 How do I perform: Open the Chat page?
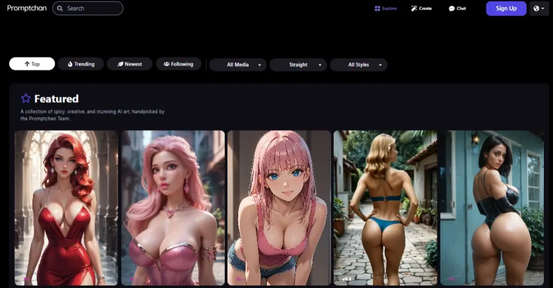point(457,9)
